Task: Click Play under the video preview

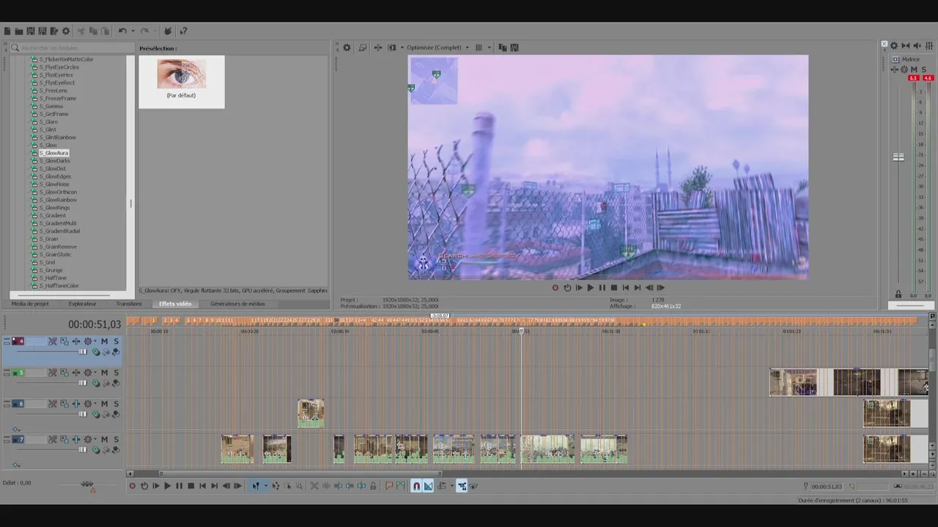Action: coord(591,288)
